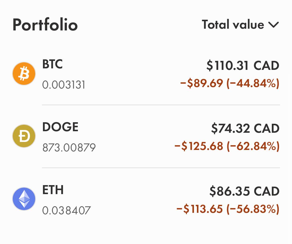Image resolution: width=292 pixels, height=244 pixels.
Task: Tap the BTC loss figure -$89.69
Action: 201,83
